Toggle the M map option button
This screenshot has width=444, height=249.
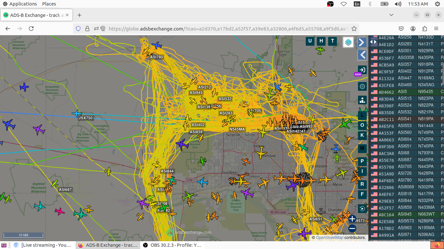click(x=362, y=148)
